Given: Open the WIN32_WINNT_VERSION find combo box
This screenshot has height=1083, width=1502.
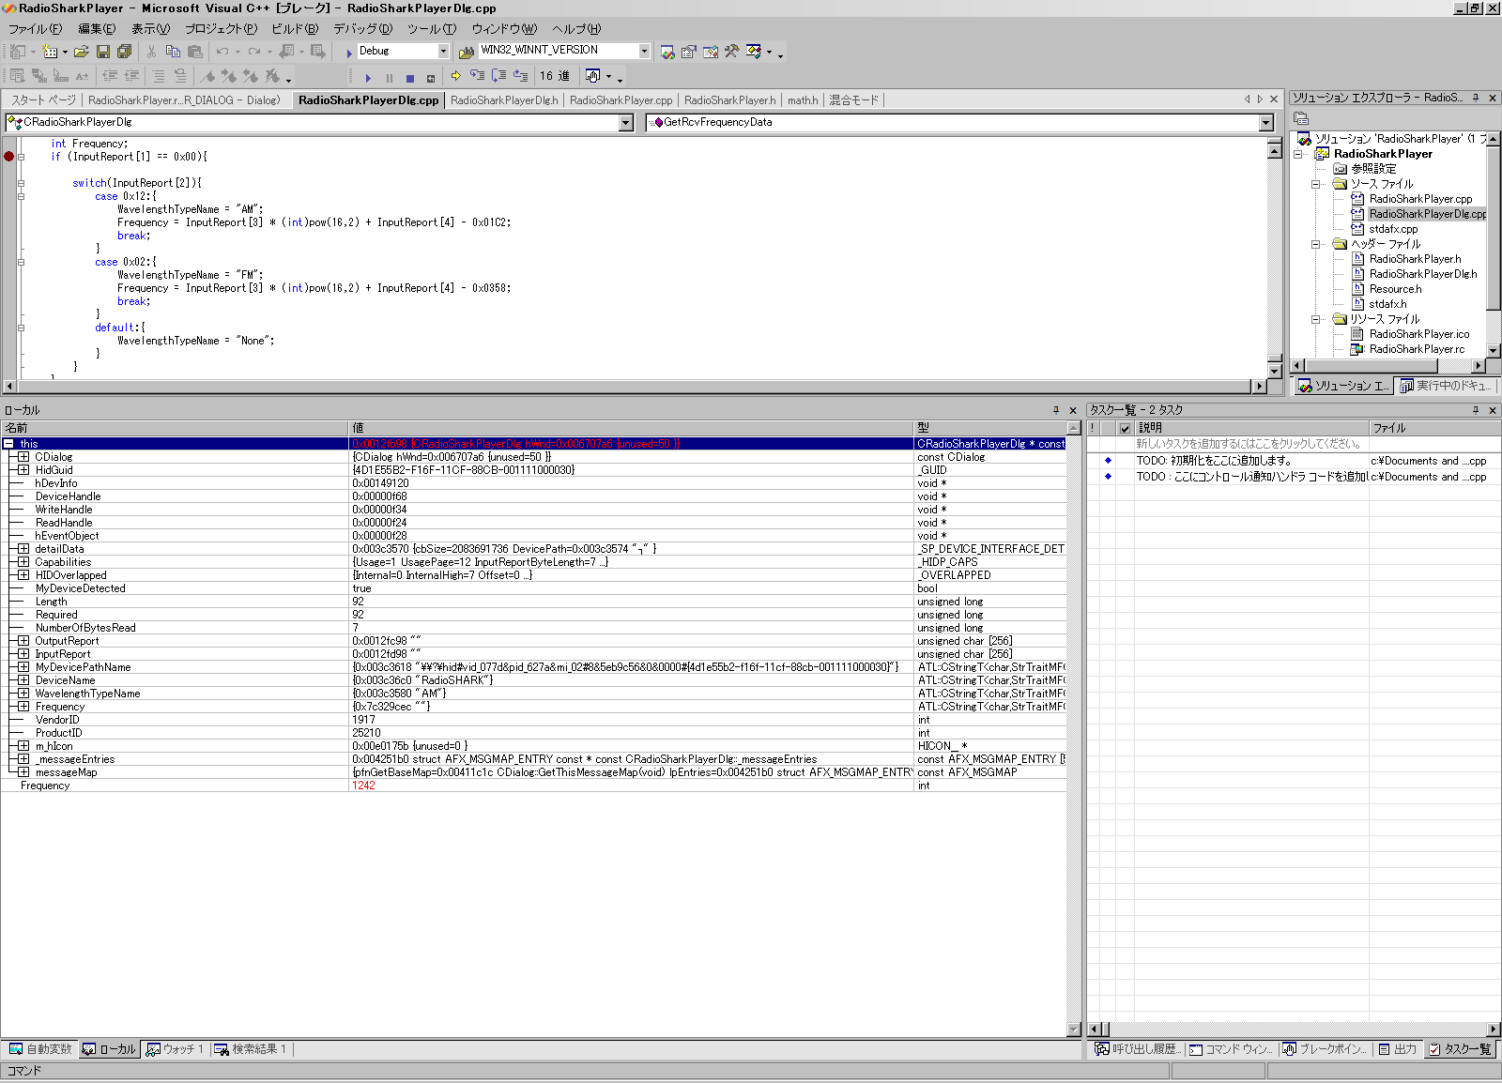Looking at the screenshot, I should pyautogui.click(x=644, y=51).
